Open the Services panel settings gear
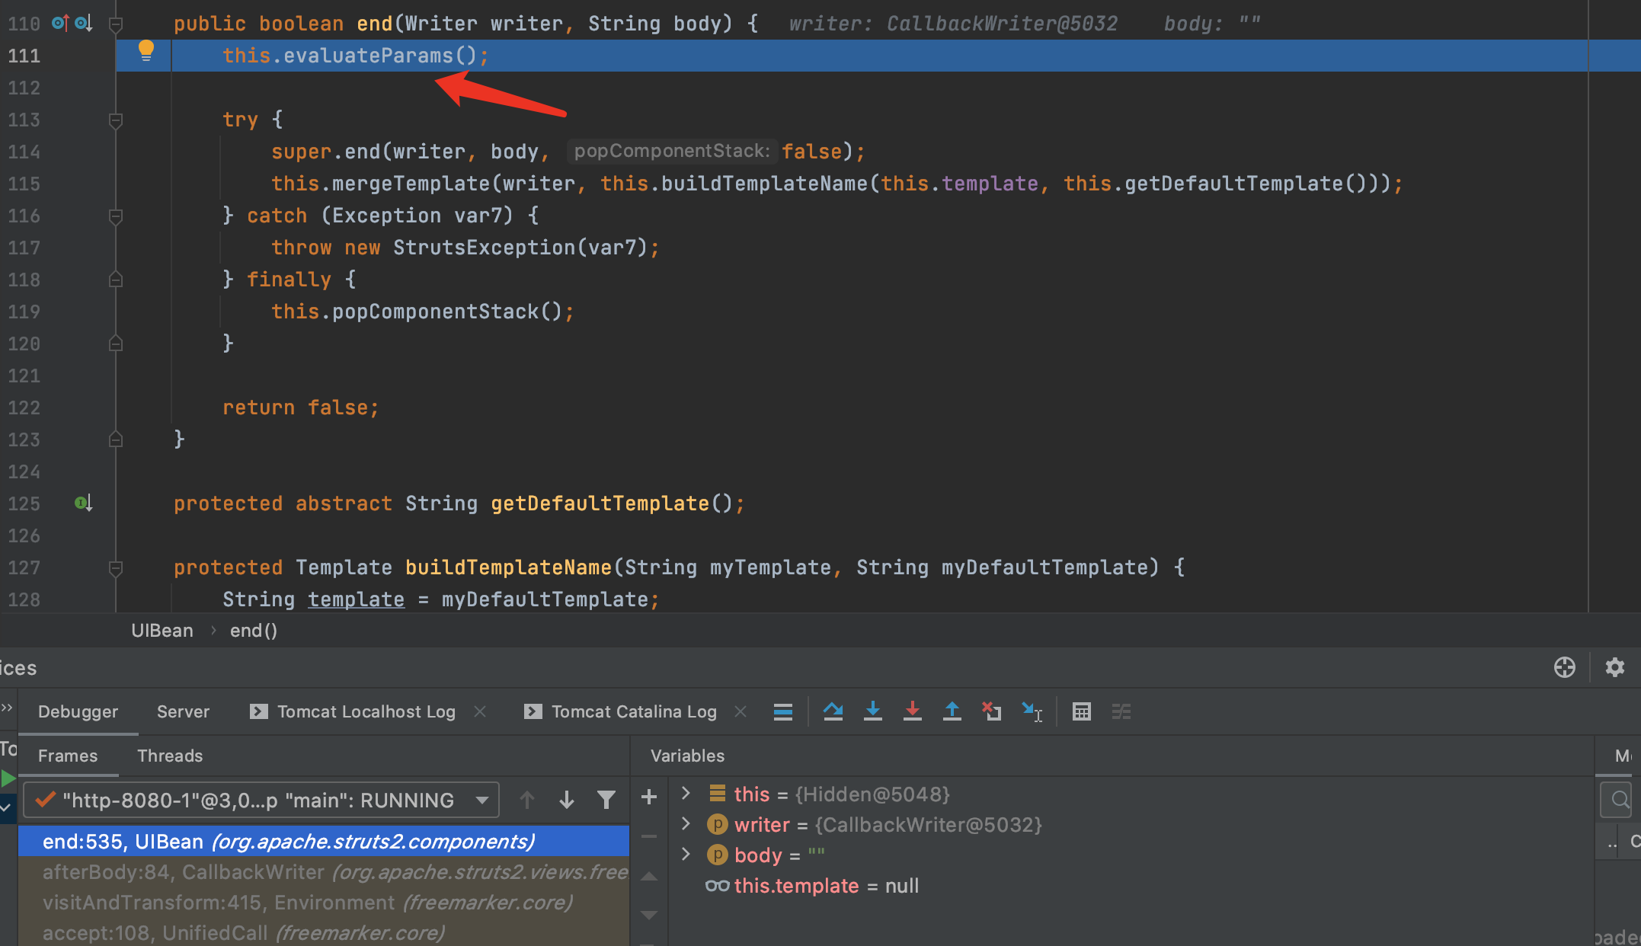The height and width of the screenshot is (946, 1641). click(x=1614, y=667)
